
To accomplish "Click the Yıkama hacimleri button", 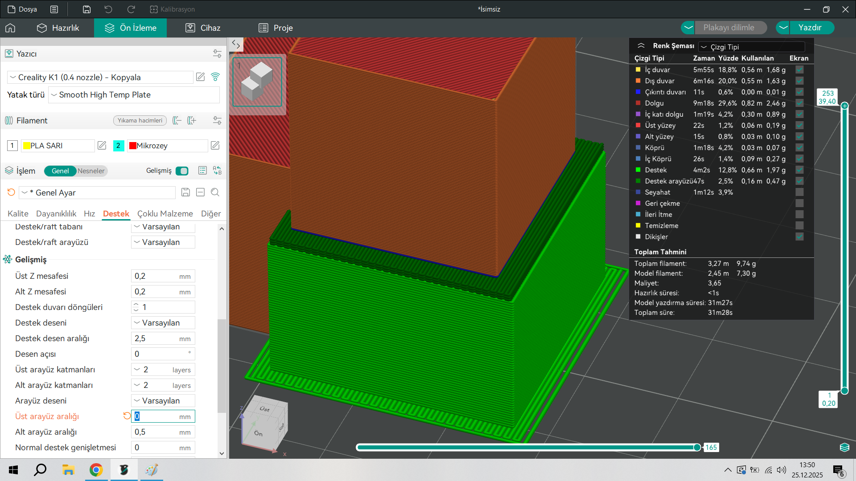I will [x=140, y=121].
